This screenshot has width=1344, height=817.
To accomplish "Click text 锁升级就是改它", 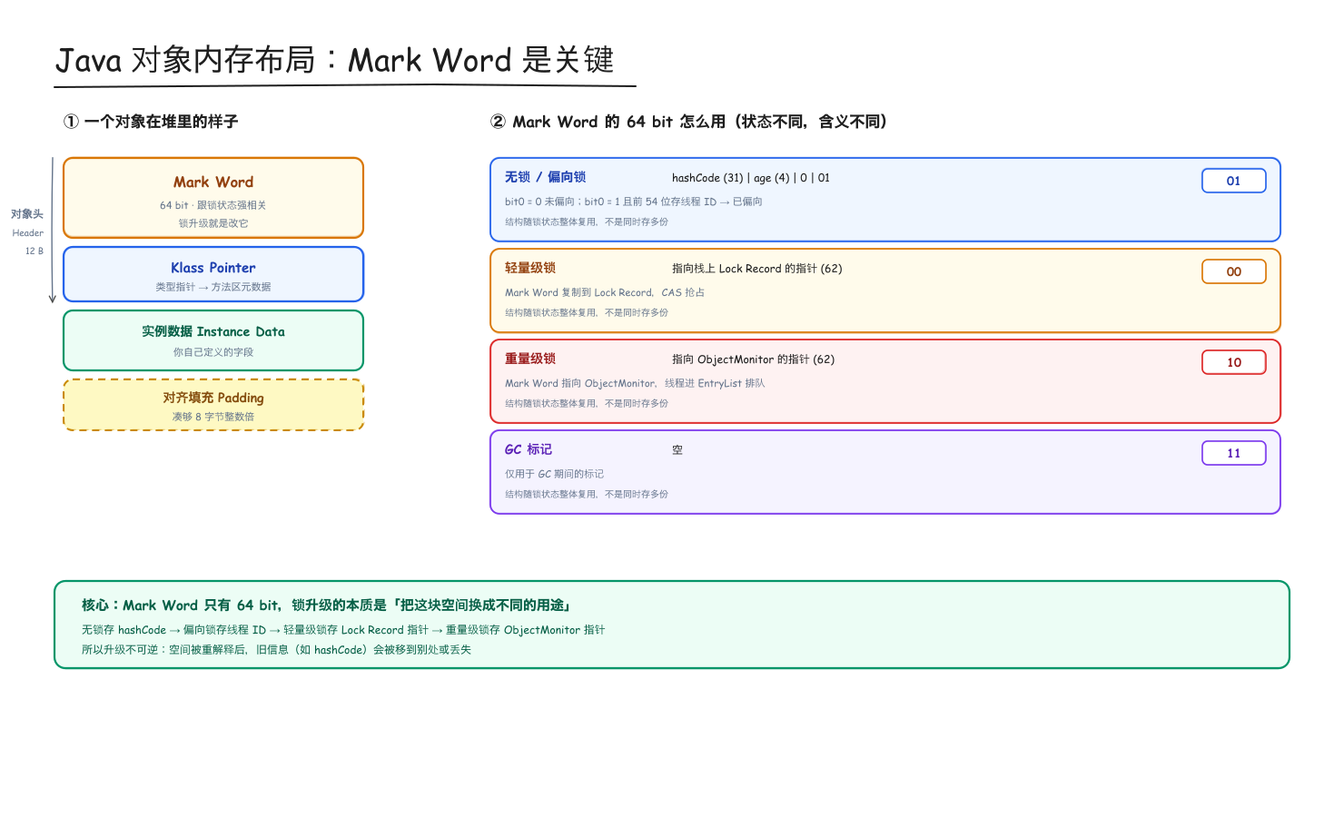I will point(213,223).
